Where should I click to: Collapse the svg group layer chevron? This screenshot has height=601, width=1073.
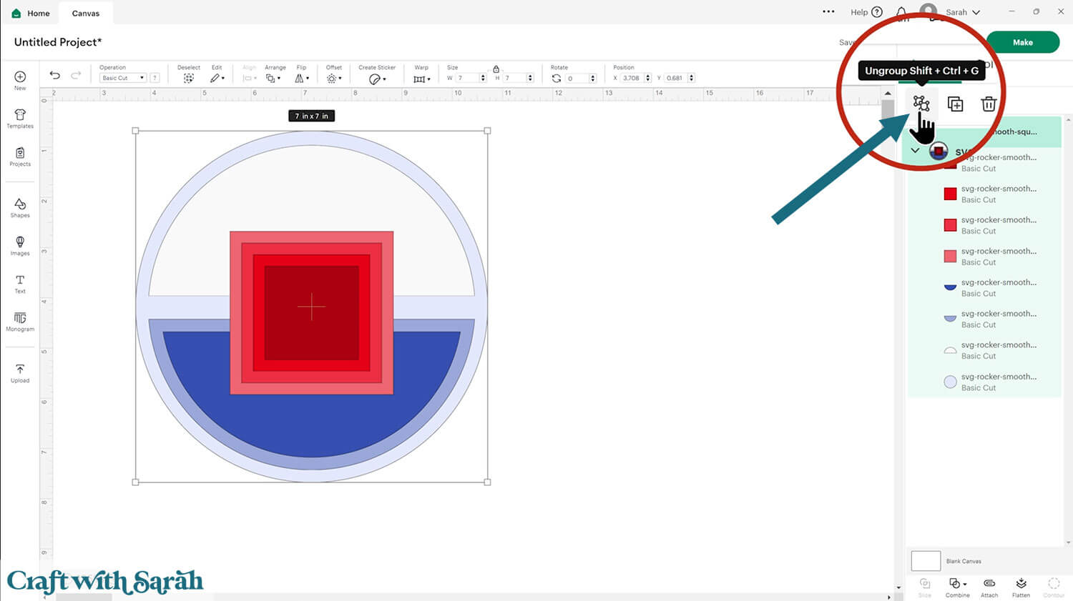[x=915, y=151]
